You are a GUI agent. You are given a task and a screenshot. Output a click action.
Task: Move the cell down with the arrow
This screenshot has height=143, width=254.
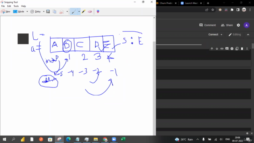(217, 48)
